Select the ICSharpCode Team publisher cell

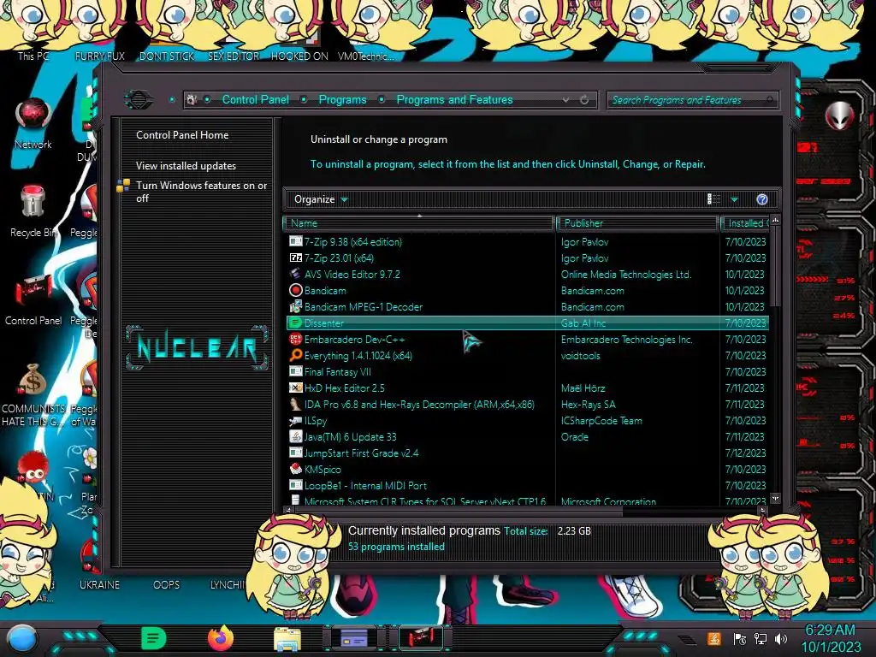point(601,421)
